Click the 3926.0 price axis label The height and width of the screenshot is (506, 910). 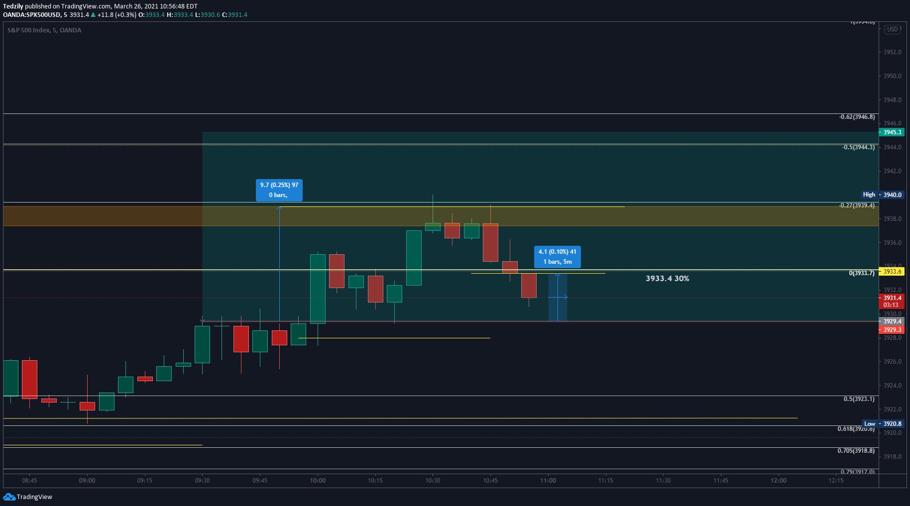892,362
